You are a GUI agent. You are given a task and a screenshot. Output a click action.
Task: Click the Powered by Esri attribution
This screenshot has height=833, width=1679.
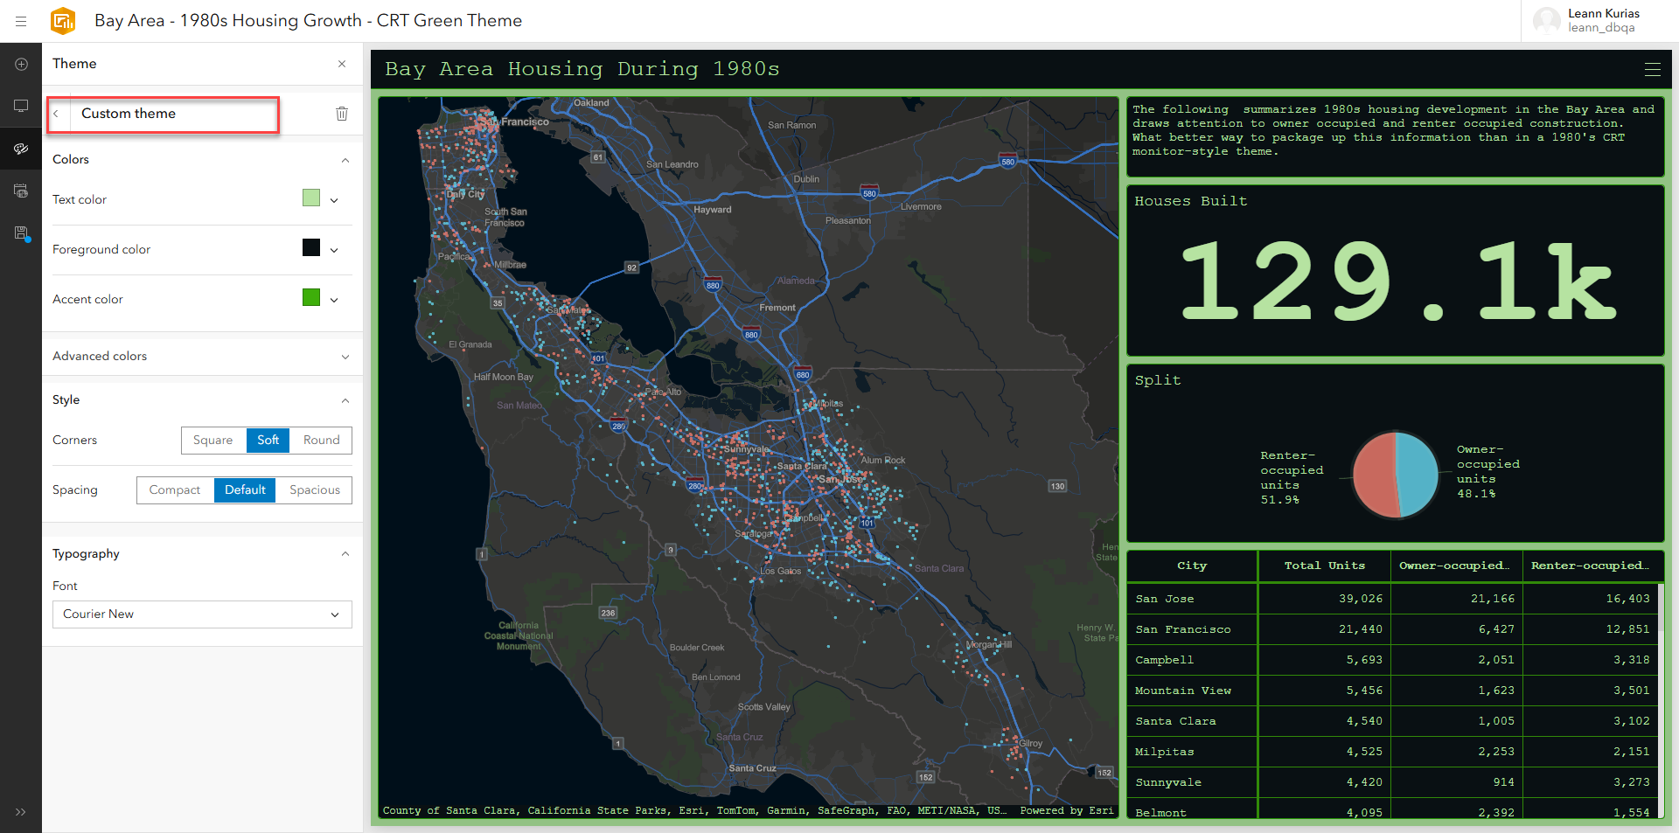(x=1066, y=810)
